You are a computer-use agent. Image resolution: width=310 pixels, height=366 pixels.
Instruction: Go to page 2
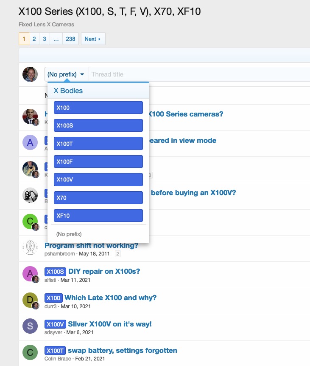pos(34,39)
